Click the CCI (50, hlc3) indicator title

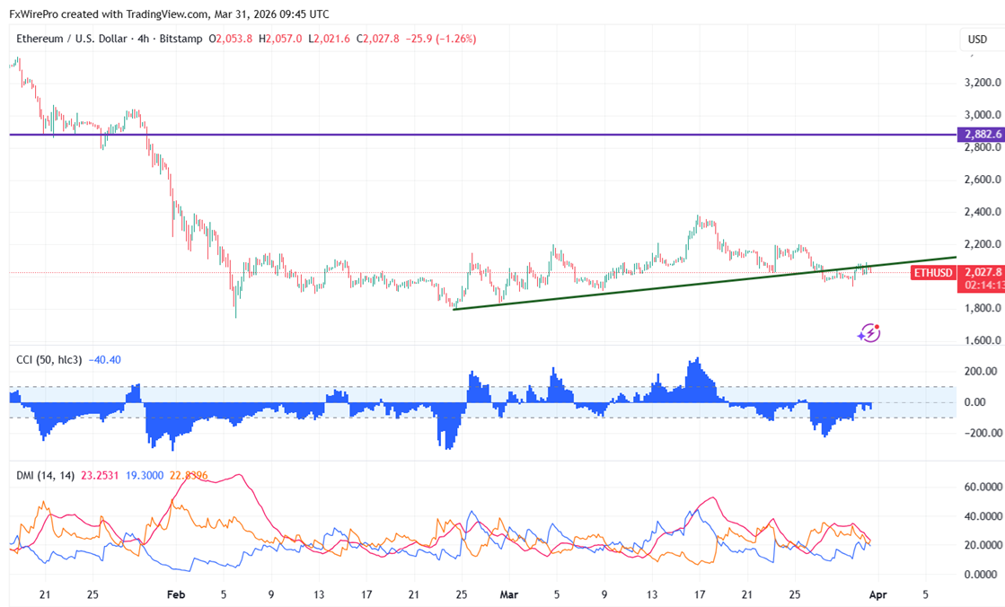(49, 359)
